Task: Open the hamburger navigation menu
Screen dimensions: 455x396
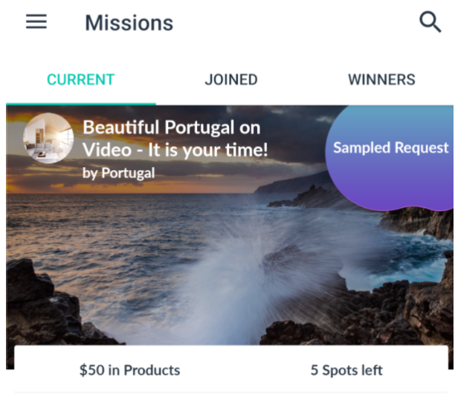Action: click(36, 22)
